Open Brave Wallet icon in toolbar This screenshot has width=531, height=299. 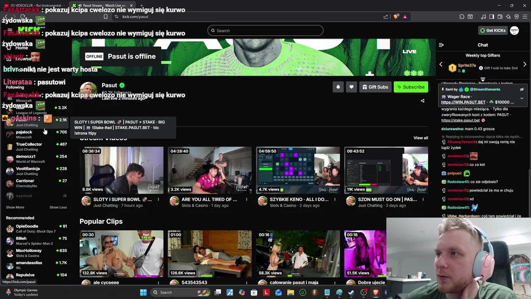[500, 17]
